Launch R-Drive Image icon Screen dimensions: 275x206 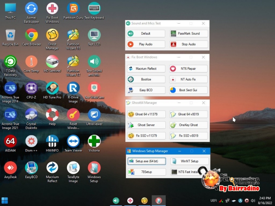tap(73, 92)
